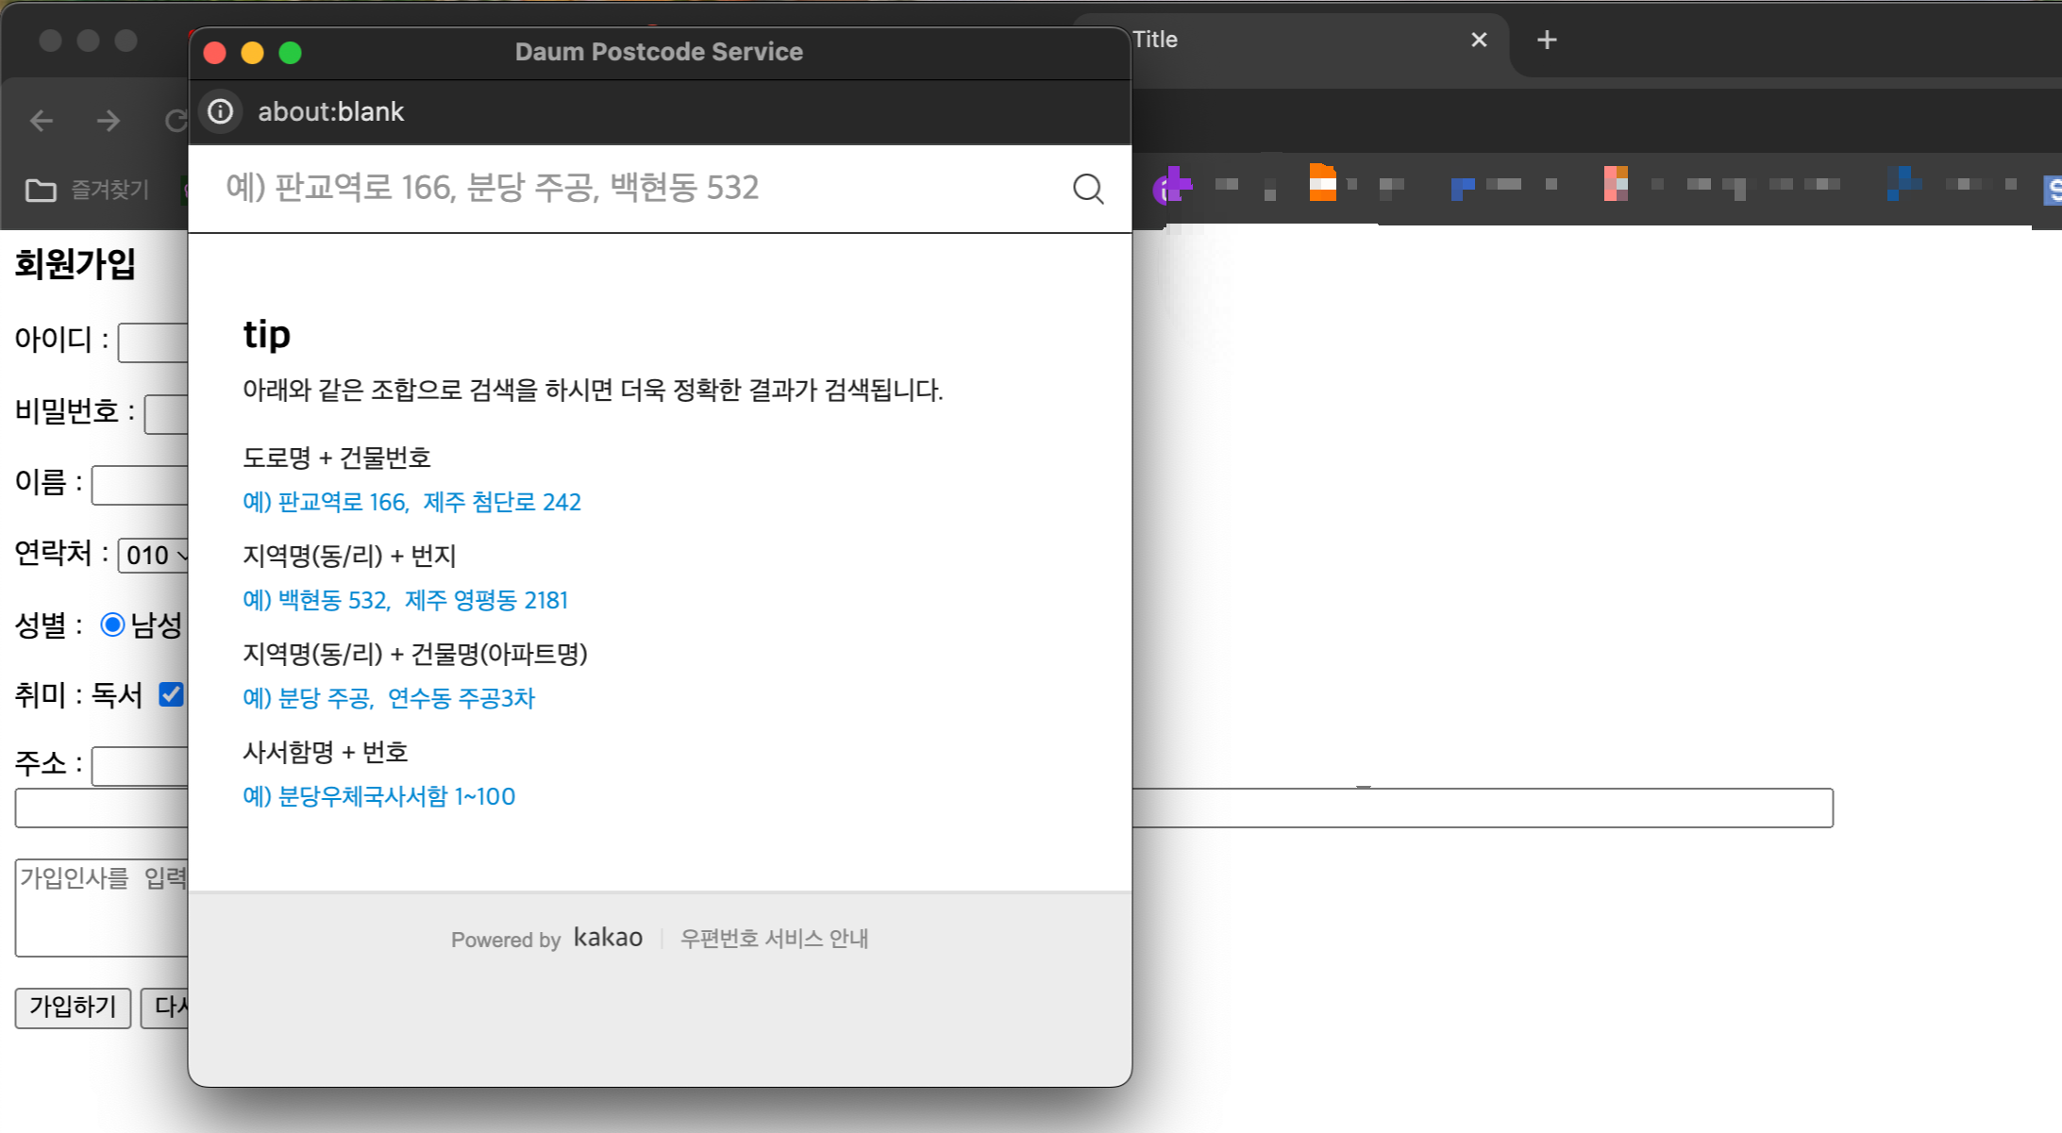Click example link 백현동 532, 제주 영평동 2181

(x=405, y=600)
